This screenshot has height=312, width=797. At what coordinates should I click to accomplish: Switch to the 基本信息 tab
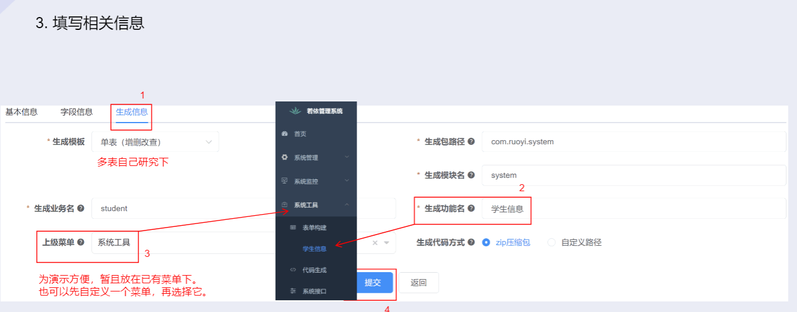click(22, 112)
